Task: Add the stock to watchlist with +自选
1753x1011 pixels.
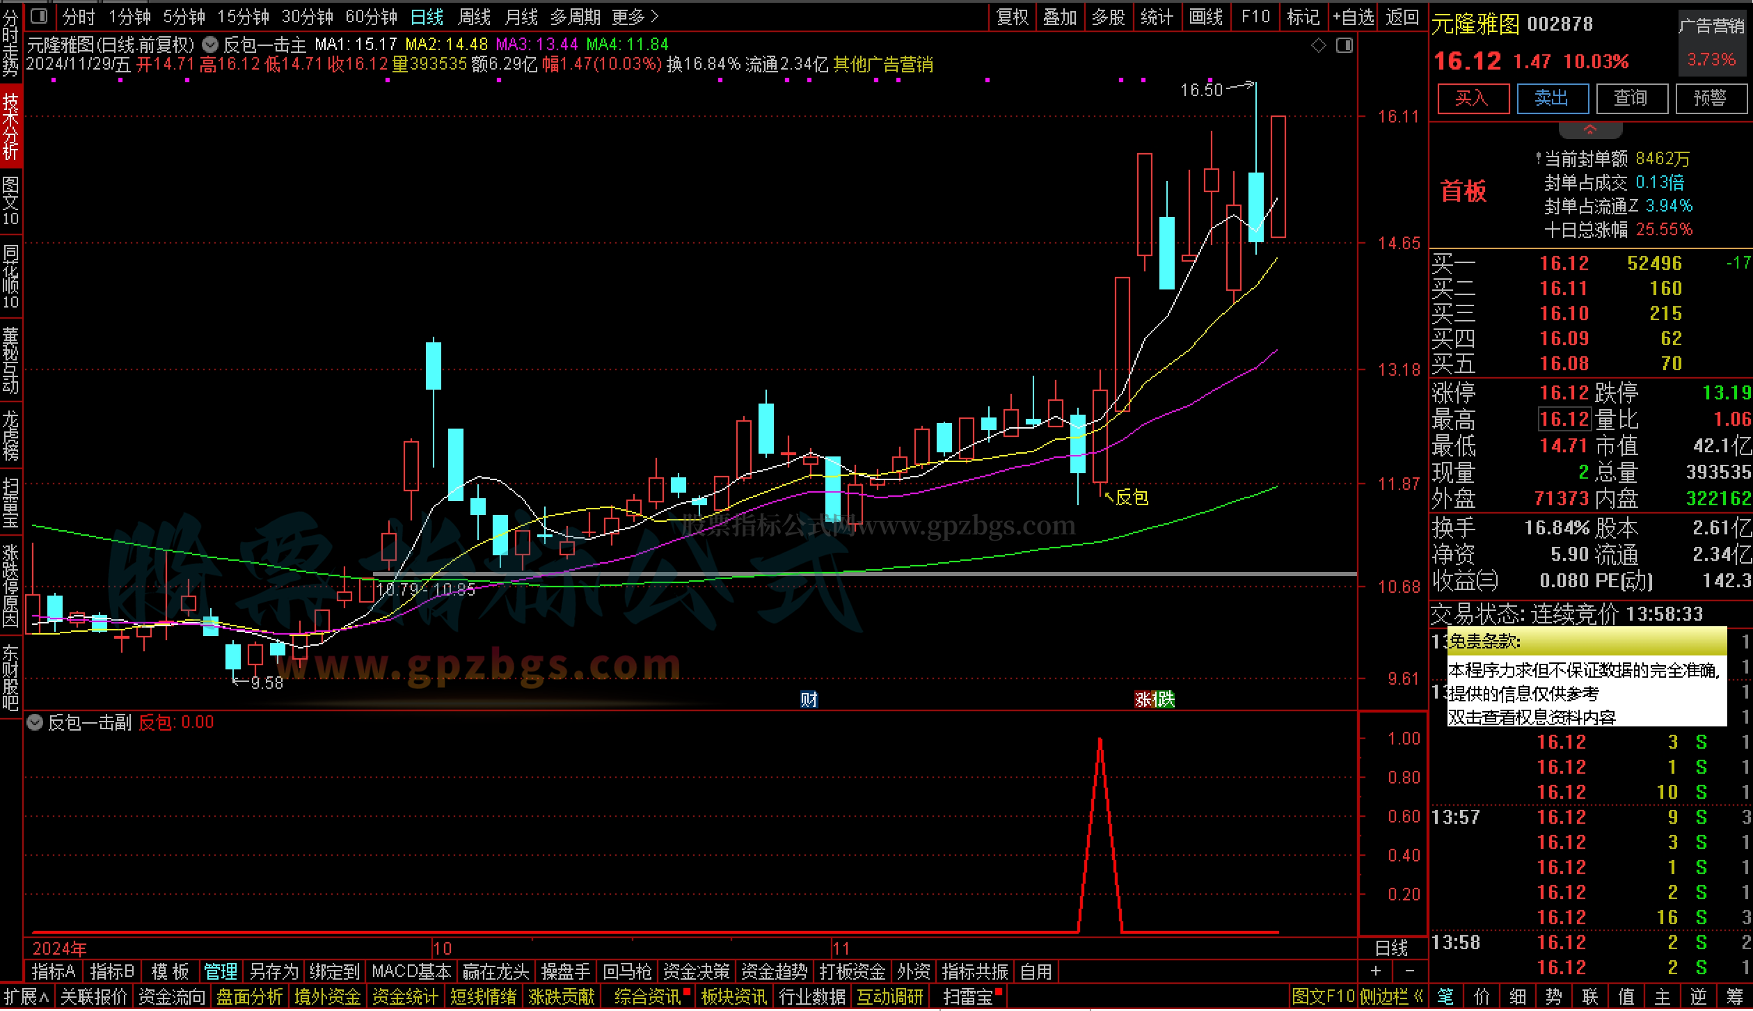Action: point(1353,17)
